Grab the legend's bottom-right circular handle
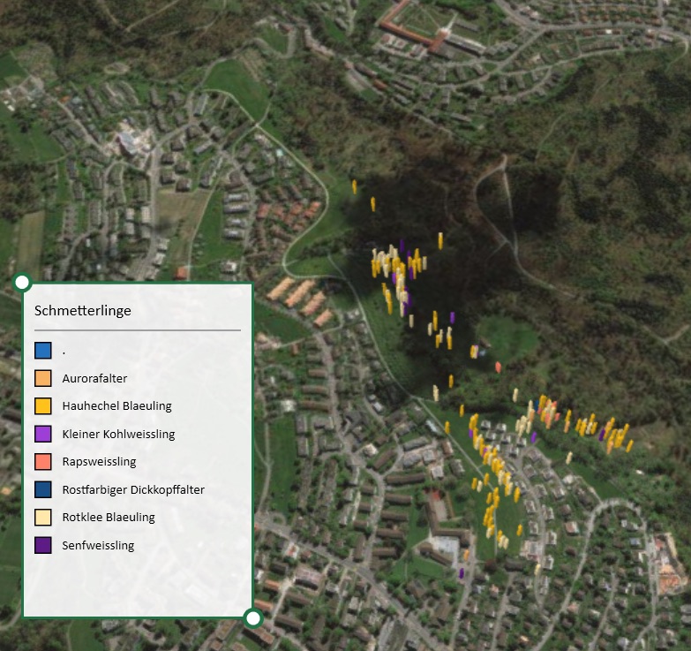691x651 pixels. pyautogui.click(x=253, y=618)
